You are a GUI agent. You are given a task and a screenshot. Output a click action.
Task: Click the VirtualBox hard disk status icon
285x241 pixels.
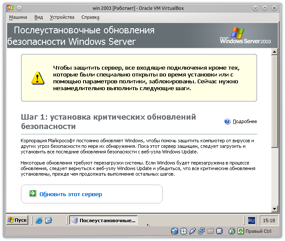point(175,231)
